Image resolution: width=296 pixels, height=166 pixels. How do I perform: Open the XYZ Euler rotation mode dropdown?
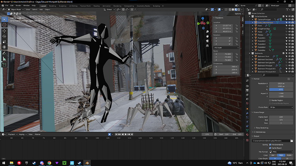point(226,48)
